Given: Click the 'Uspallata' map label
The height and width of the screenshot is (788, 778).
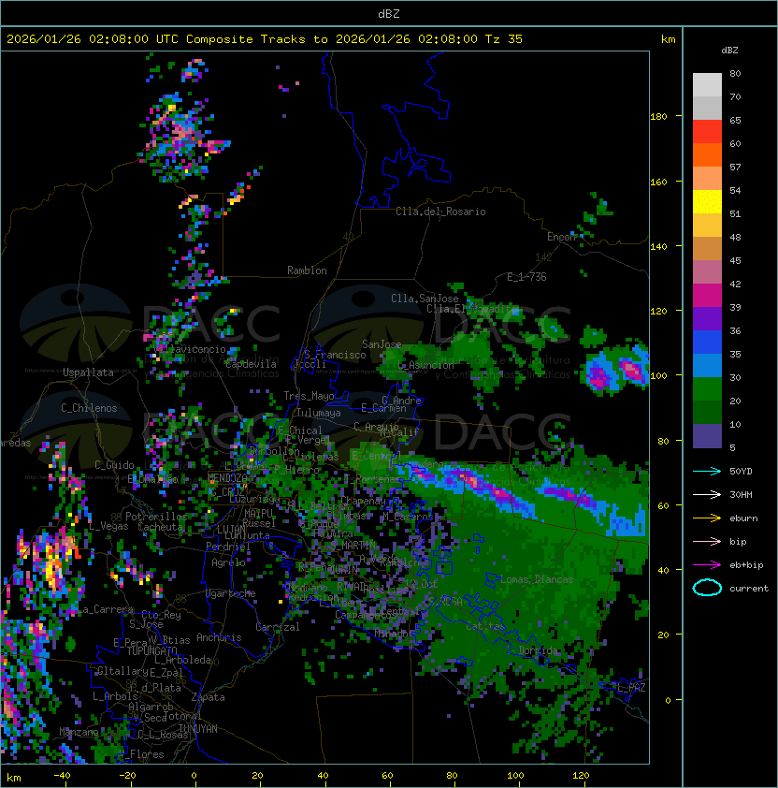Looking at the screenshot, I should point(88,372).
